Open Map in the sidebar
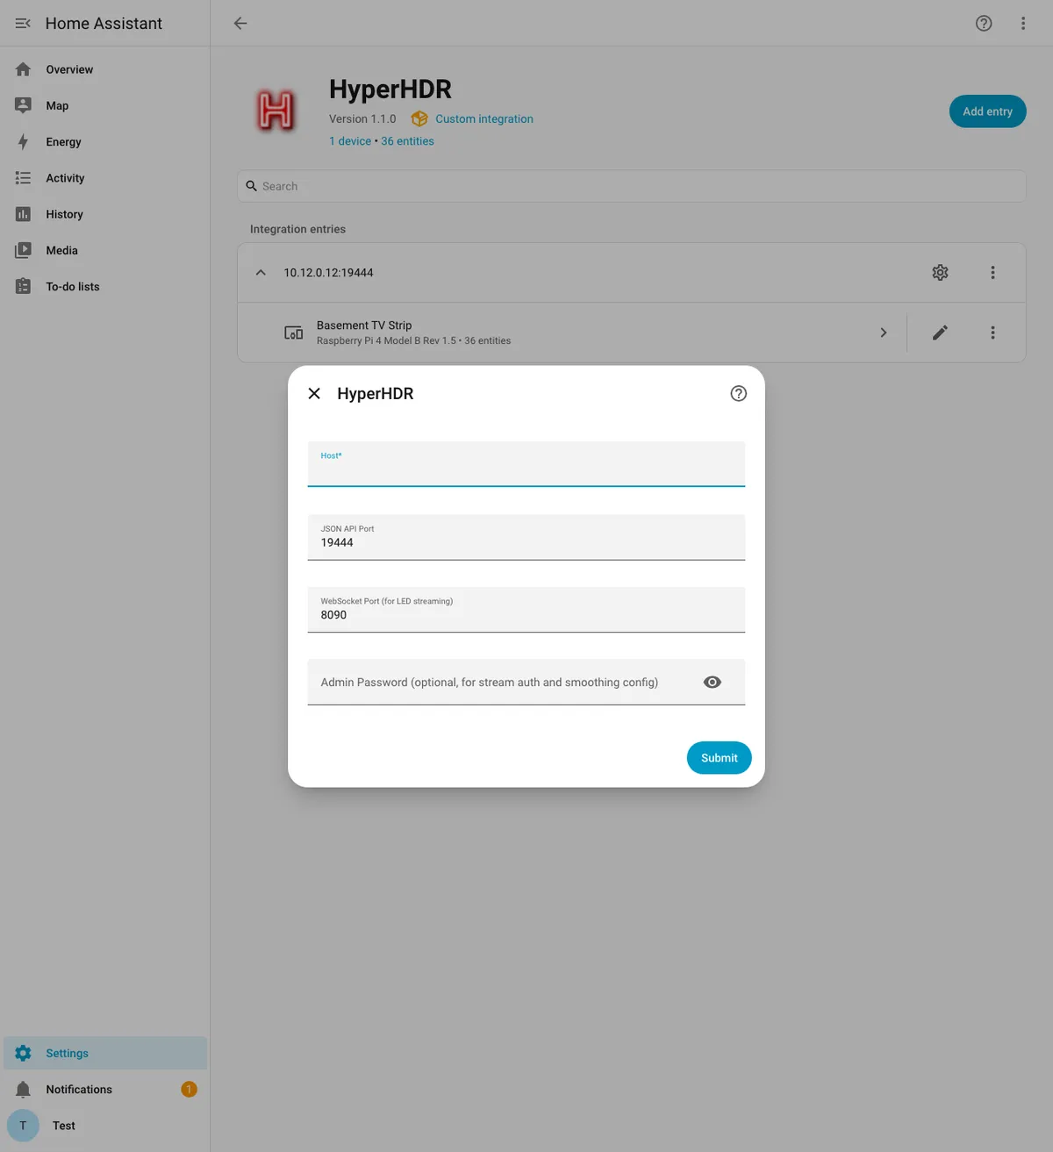This screenshot has height=1152, width=1053. pos(105,105)
